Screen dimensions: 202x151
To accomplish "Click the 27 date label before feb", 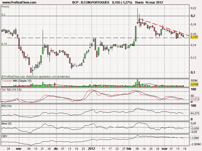I will coord(124,149).
